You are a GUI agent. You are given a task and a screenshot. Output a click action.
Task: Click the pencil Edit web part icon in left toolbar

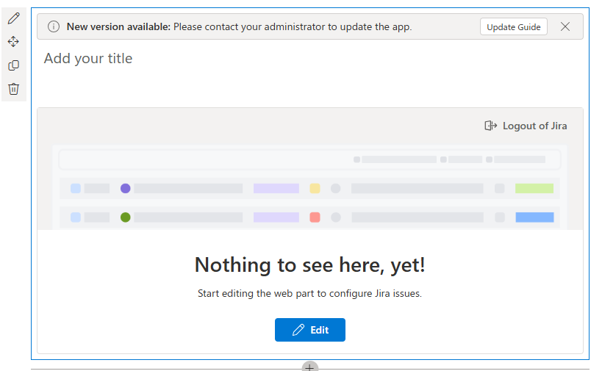13,18
